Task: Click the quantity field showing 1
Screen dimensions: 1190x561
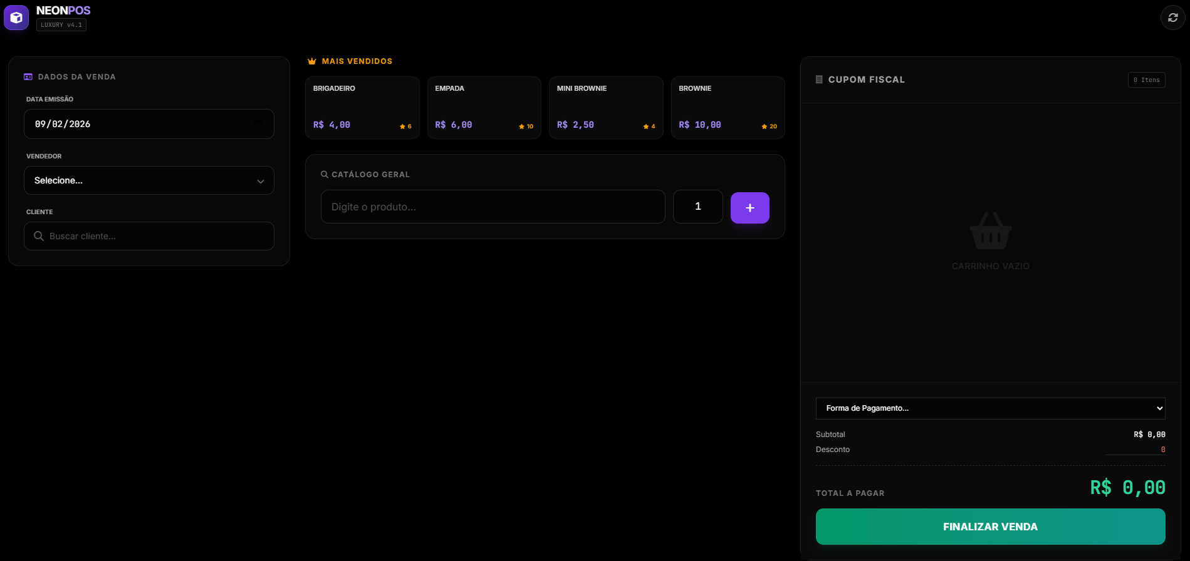Action: coord(697,207)
